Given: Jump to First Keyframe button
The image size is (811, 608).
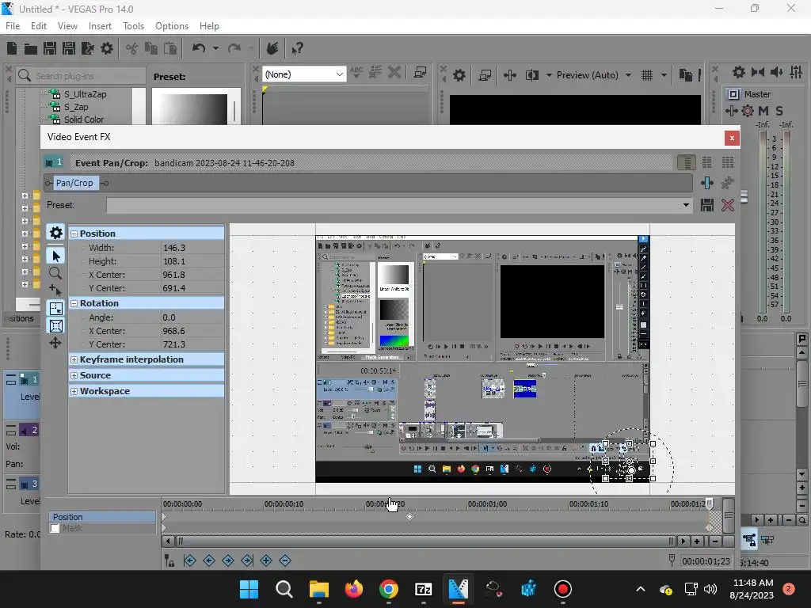Looking at the screenshot, I should click(190, 560).
